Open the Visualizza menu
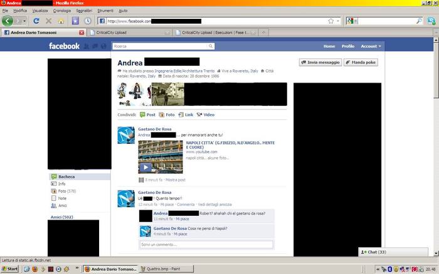 (40, 11)
